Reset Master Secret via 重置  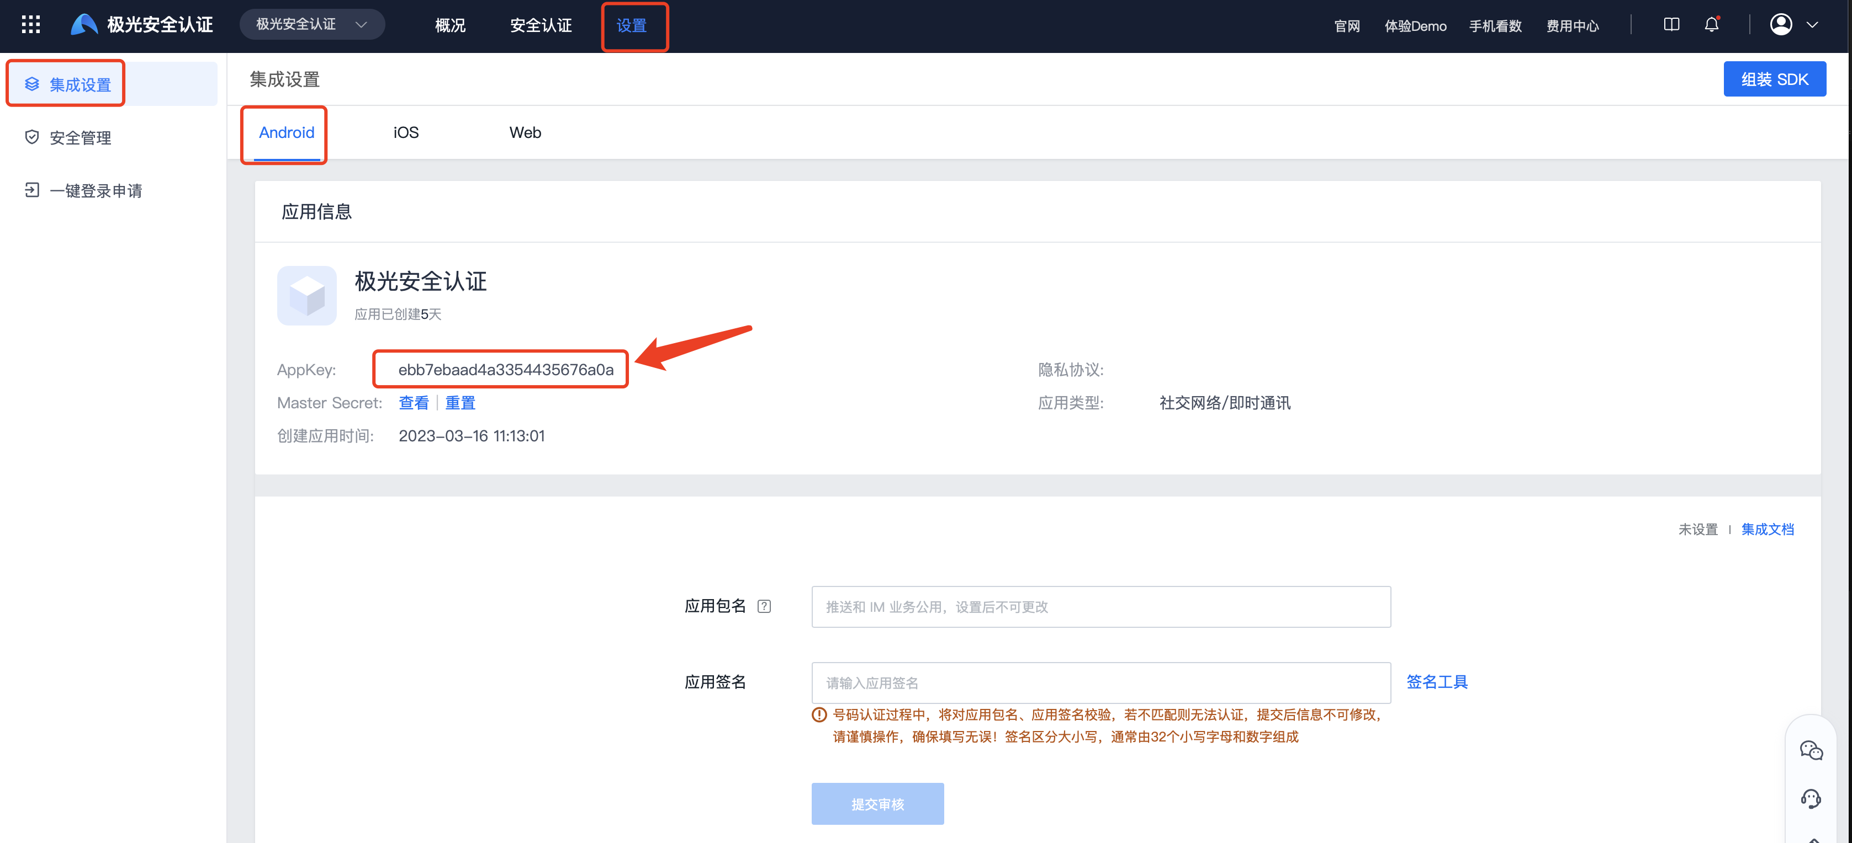click(x=460, y=403)
